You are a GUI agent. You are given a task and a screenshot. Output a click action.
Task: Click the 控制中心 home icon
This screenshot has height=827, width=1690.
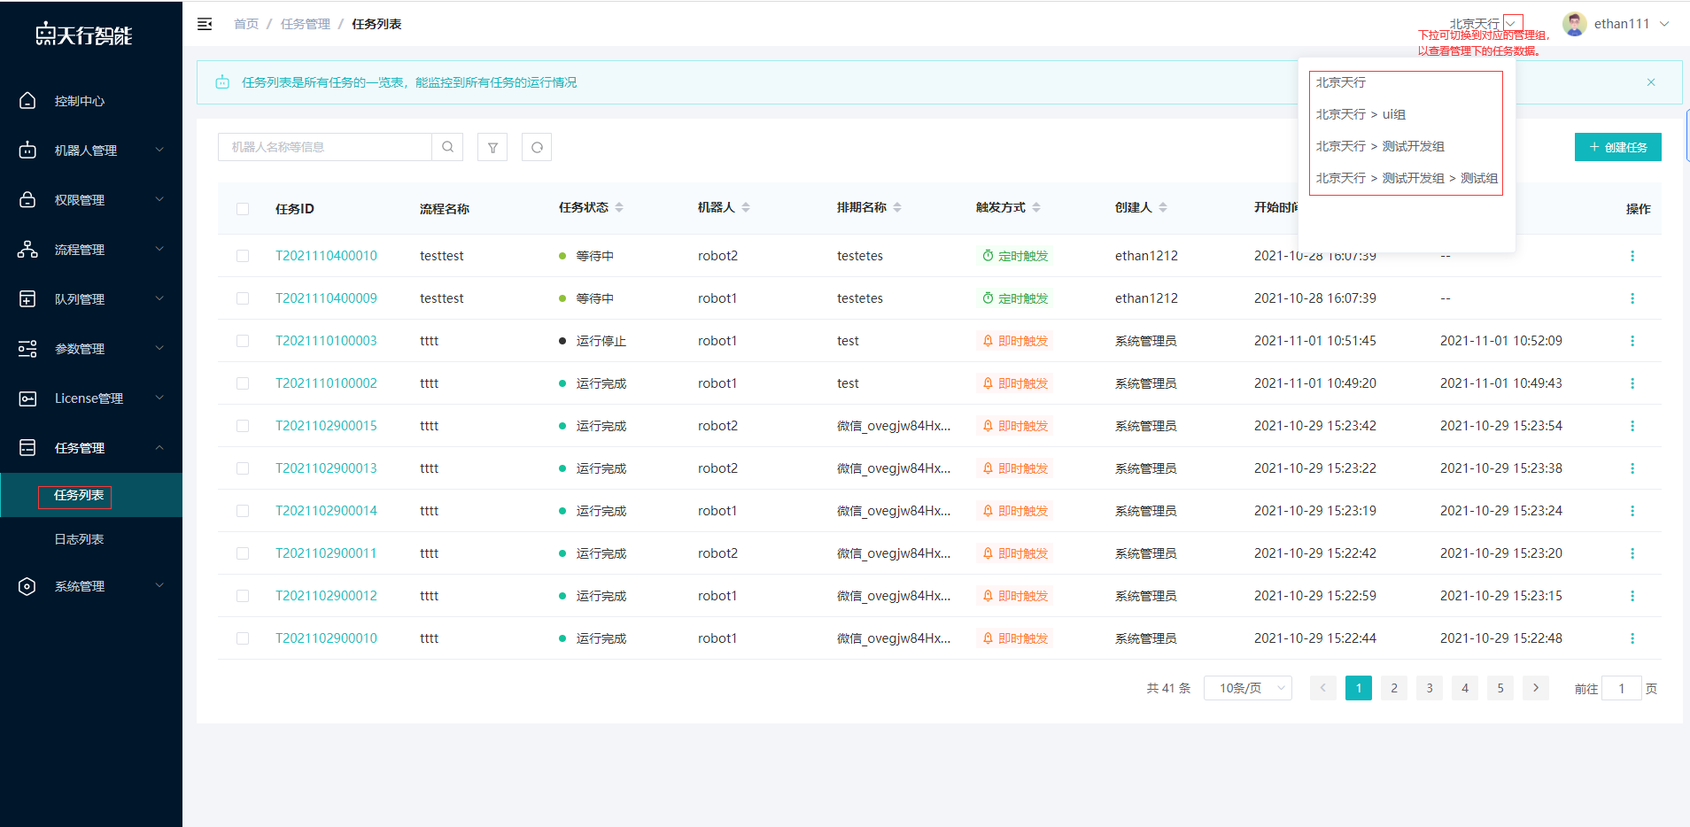coord(27,101)
